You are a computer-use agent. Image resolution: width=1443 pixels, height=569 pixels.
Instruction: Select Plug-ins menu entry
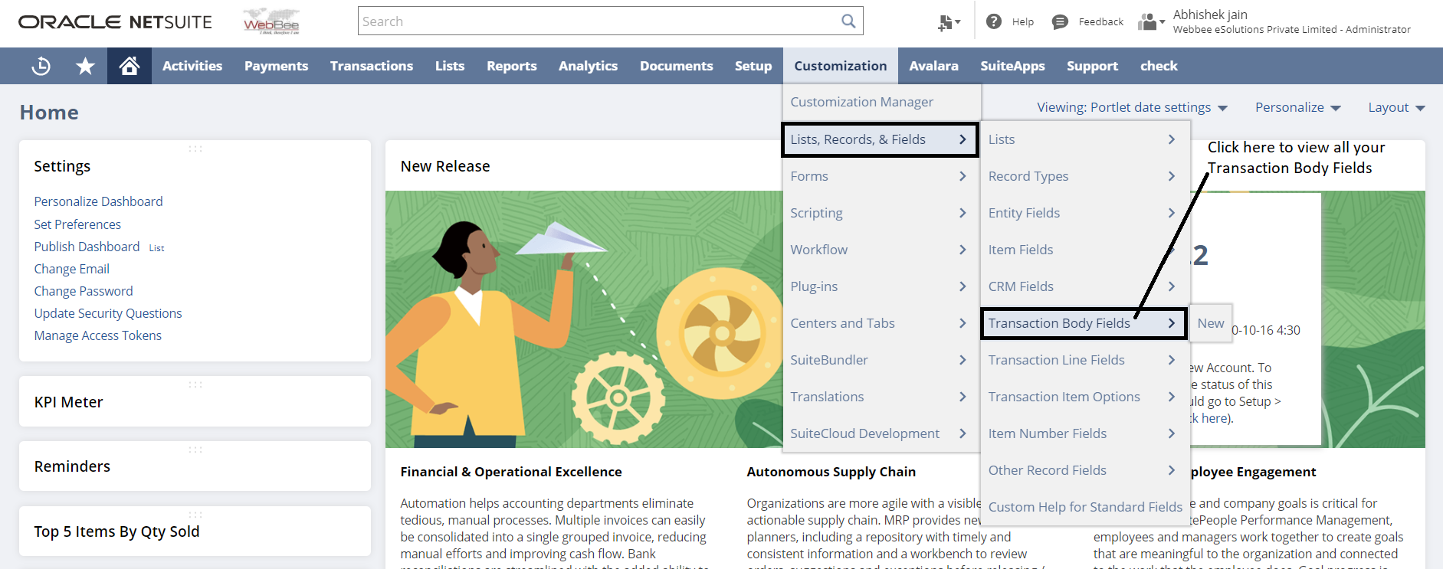point(881,286)
